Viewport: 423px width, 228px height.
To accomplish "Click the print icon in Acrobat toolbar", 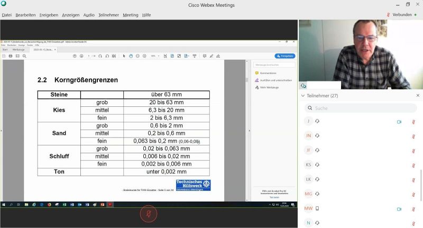I will 11,56.
